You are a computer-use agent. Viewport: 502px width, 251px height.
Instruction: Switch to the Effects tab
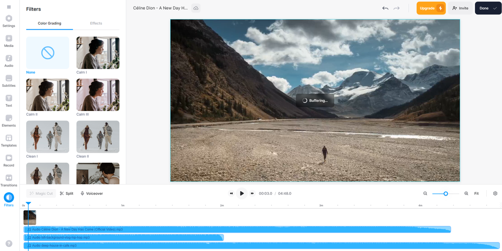(96, 23)
